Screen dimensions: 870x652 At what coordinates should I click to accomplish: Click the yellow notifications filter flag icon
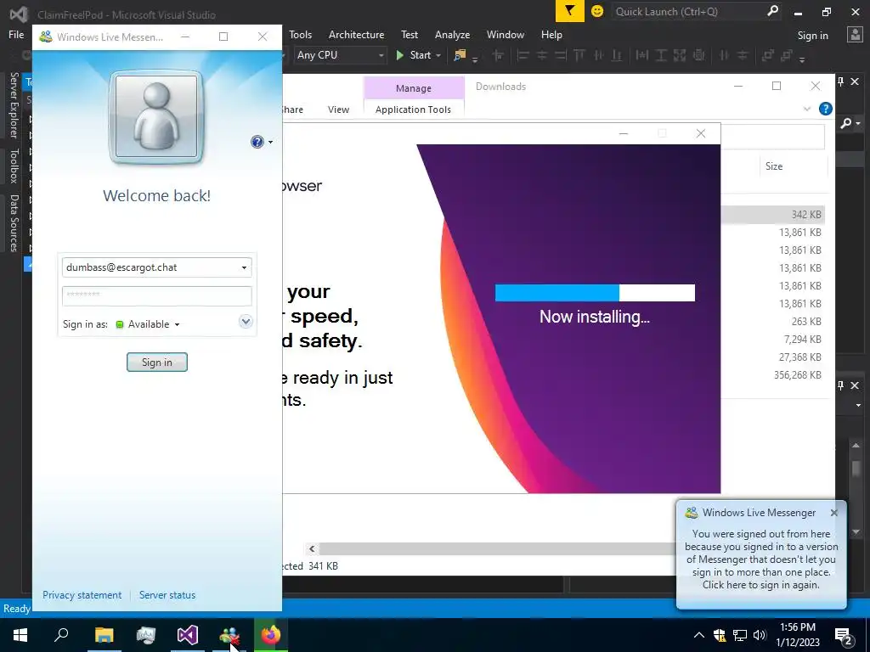tap(570, 11)
